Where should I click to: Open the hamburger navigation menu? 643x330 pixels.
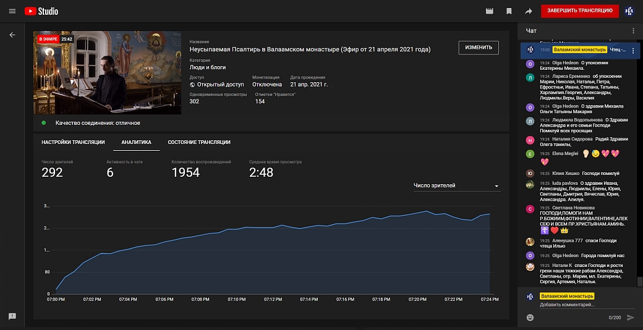[x=12, y=11]
